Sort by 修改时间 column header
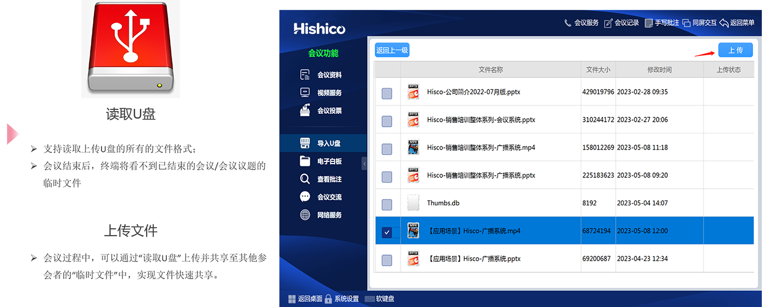Screen dimensions: 762x307 click(x=659, y=70)
